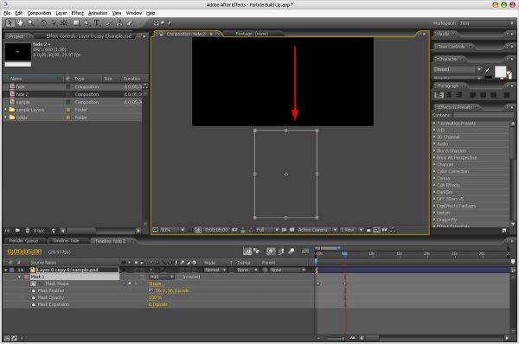The width and height of the screenshot is (519, 344).
Task: Open the resolution Full dropdown
Action: [267, 230]
